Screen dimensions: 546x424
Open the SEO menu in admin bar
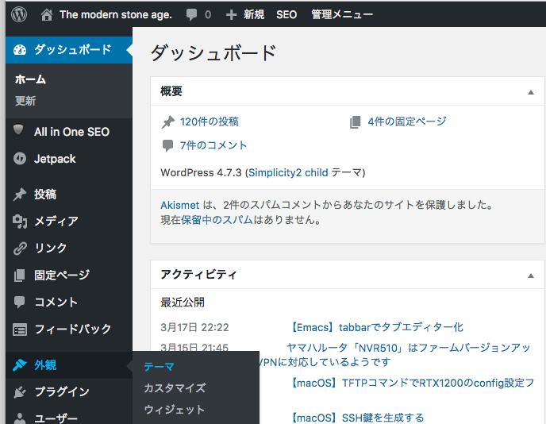coord(286,14)
